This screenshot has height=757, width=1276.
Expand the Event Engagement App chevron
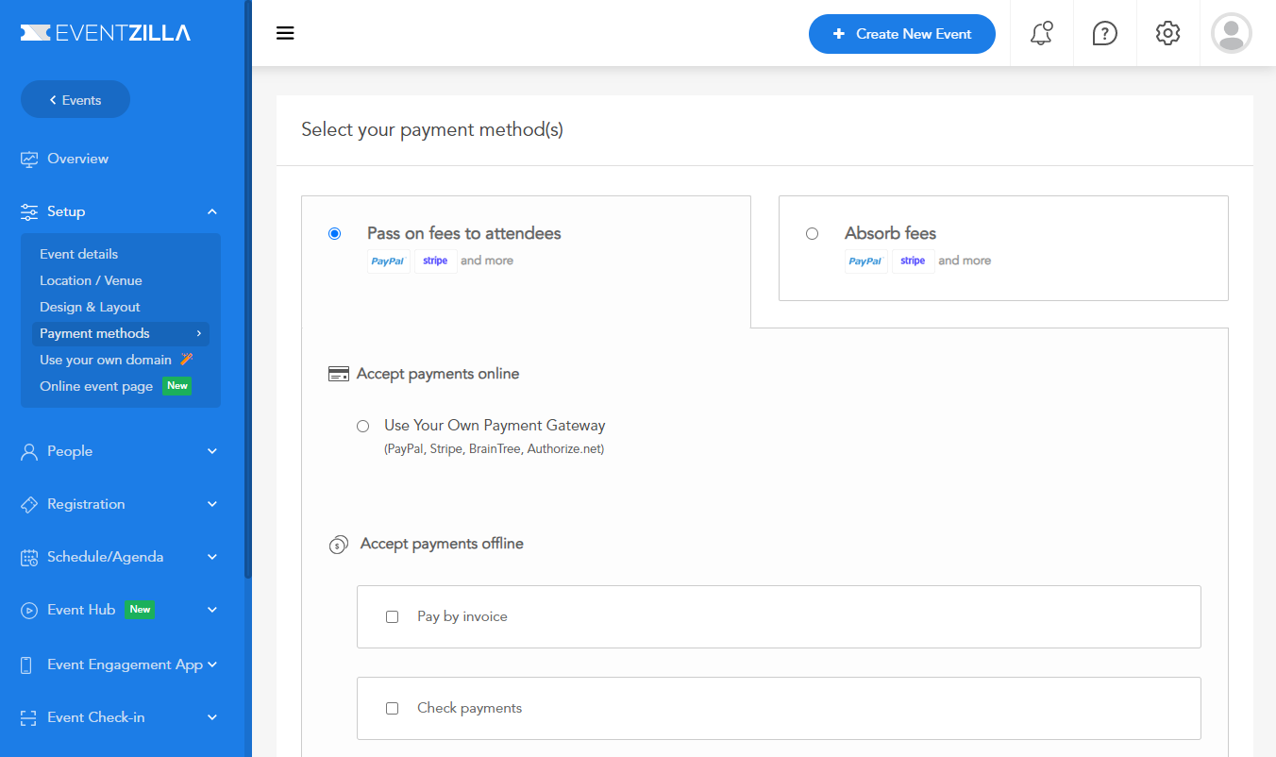coord(212,664)
